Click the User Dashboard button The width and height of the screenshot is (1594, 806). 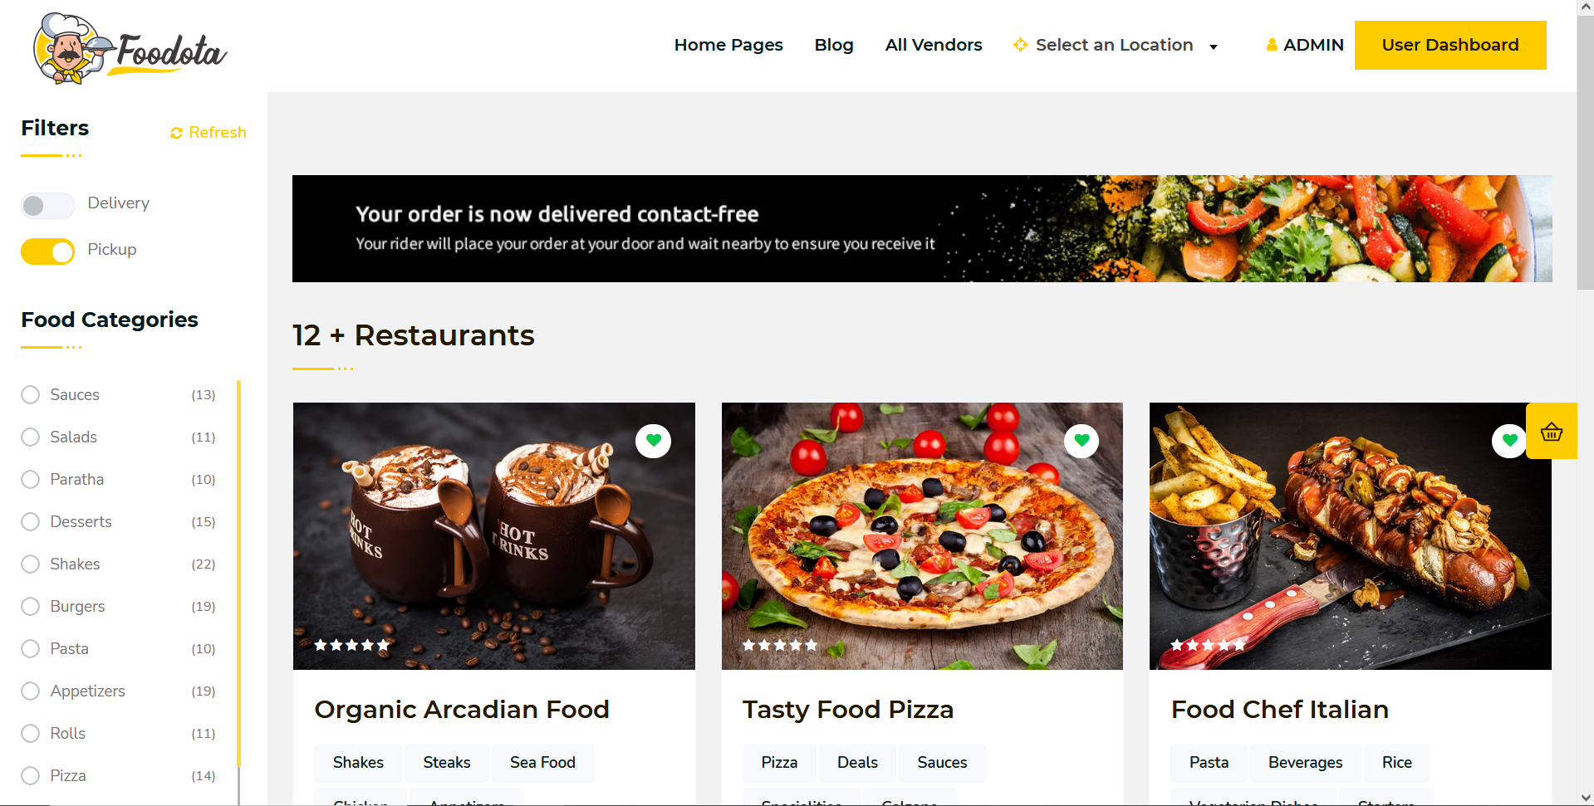(1450, 45)
